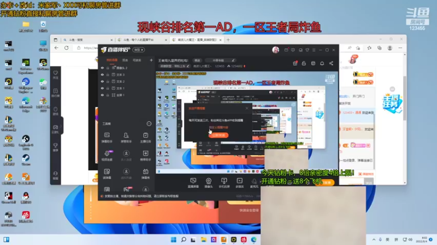This screenshot has height=245, width=437.
Task: Open the Edge collections icon
Action: tap(380, 48)
